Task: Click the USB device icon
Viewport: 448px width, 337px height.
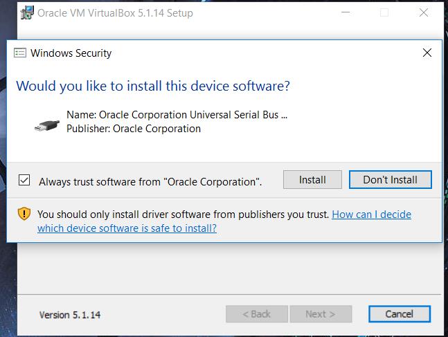Action: [x=47, y=126]
